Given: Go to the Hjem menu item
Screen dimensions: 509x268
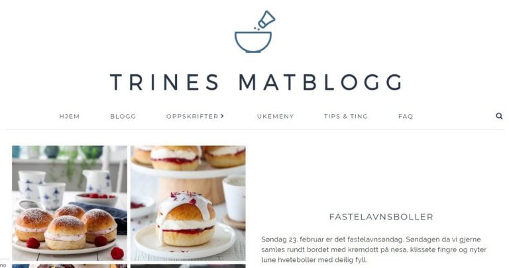Looking at the screenshot, I should pyautogui.click(x=70, y=116).
